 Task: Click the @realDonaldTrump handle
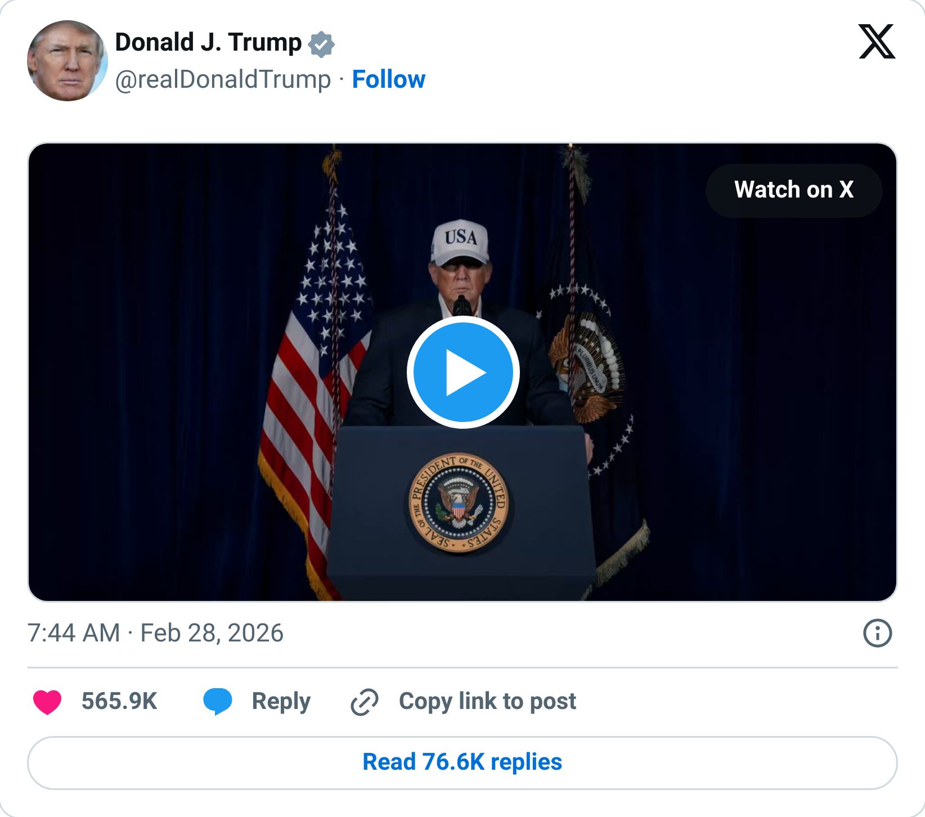(223, 79)
